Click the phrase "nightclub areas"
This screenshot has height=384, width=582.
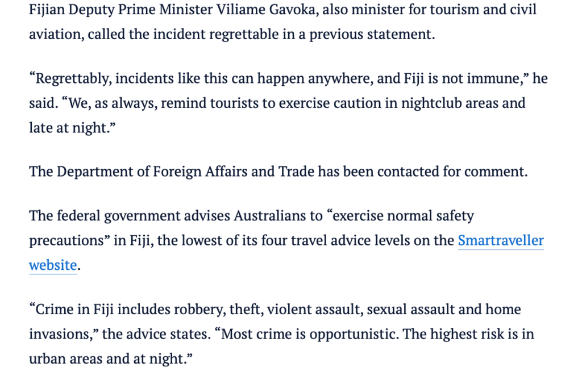(427, 103)
